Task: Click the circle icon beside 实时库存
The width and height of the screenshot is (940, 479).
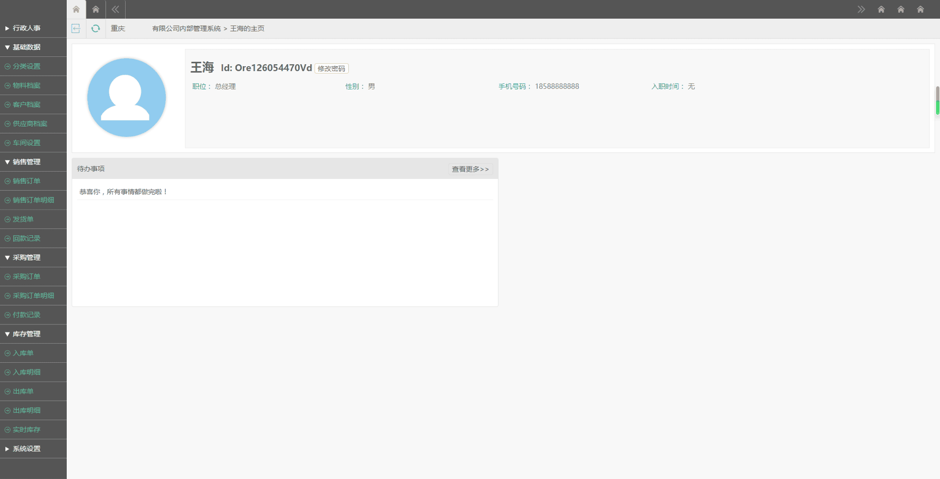Action: tap(7, 430)
